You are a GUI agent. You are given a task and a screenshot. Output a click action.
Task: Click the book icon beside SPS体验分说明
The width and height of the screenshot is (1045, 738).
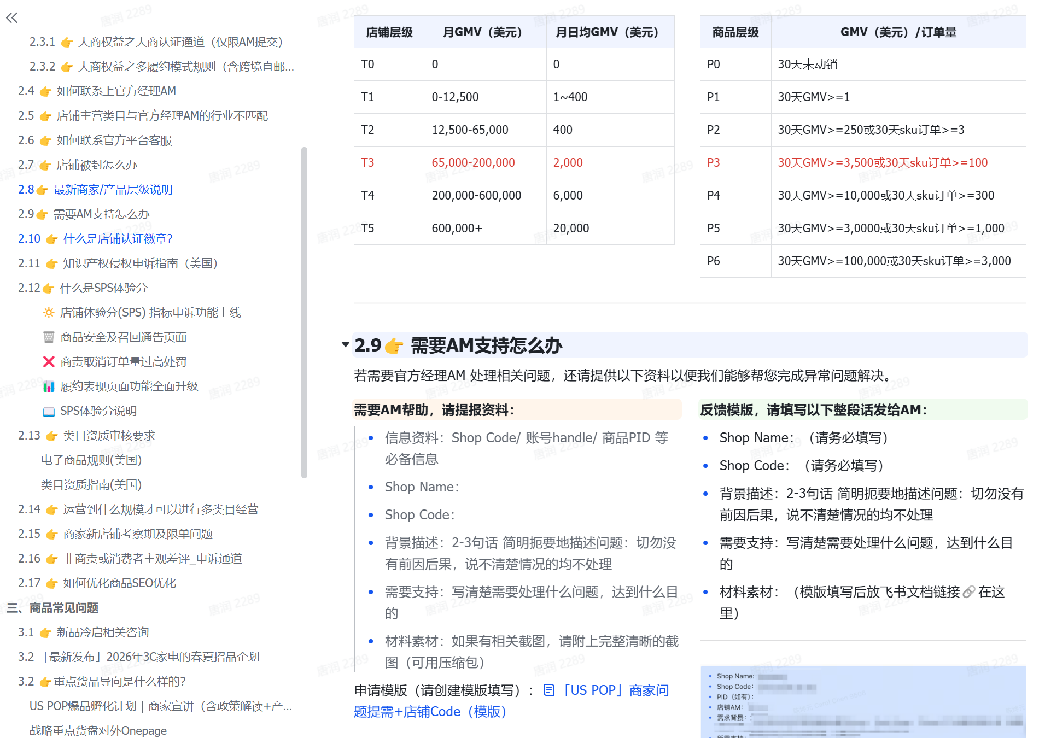pyautogui.click(x=49, y=411)
